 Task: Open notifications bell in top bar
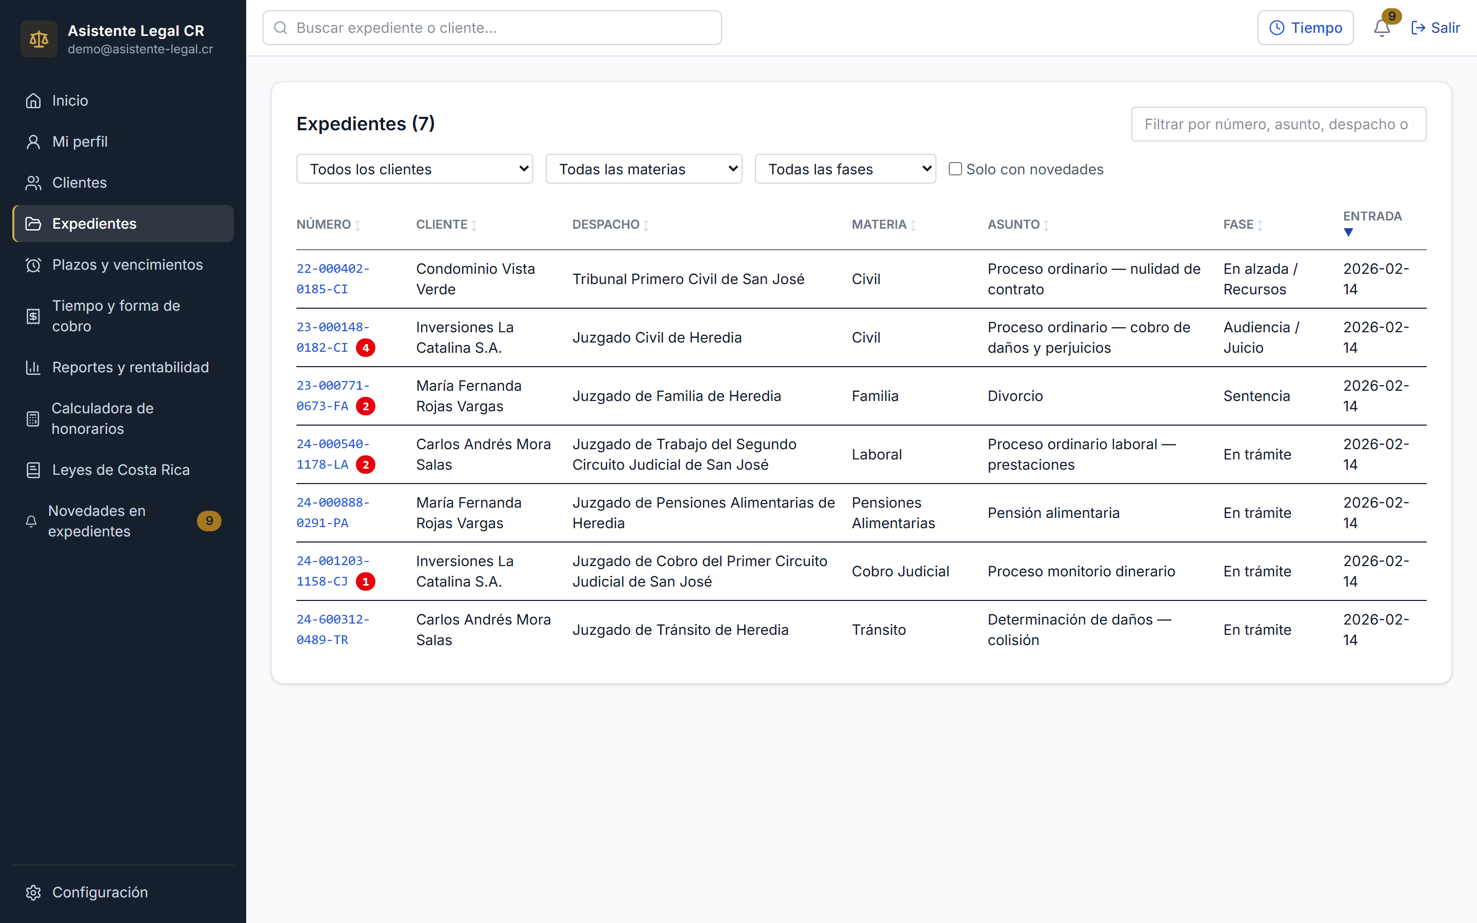pos(1382,28)
